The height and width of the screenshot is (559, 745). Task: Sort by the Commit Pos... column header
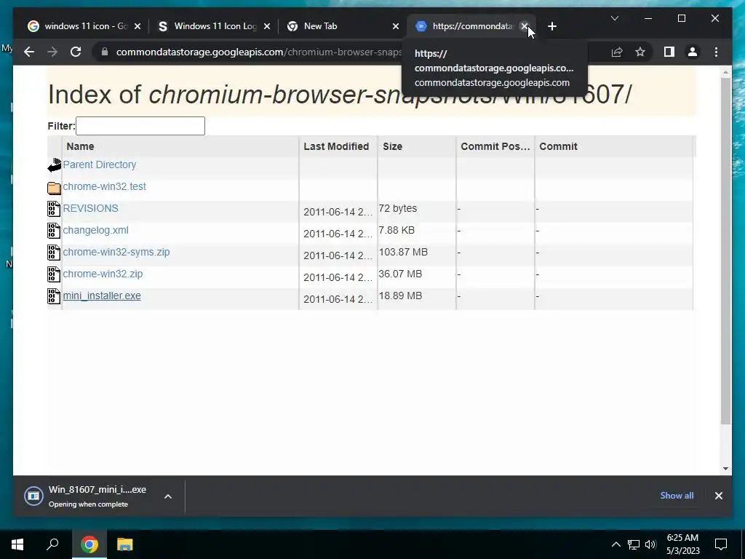(x=495, y=146)
